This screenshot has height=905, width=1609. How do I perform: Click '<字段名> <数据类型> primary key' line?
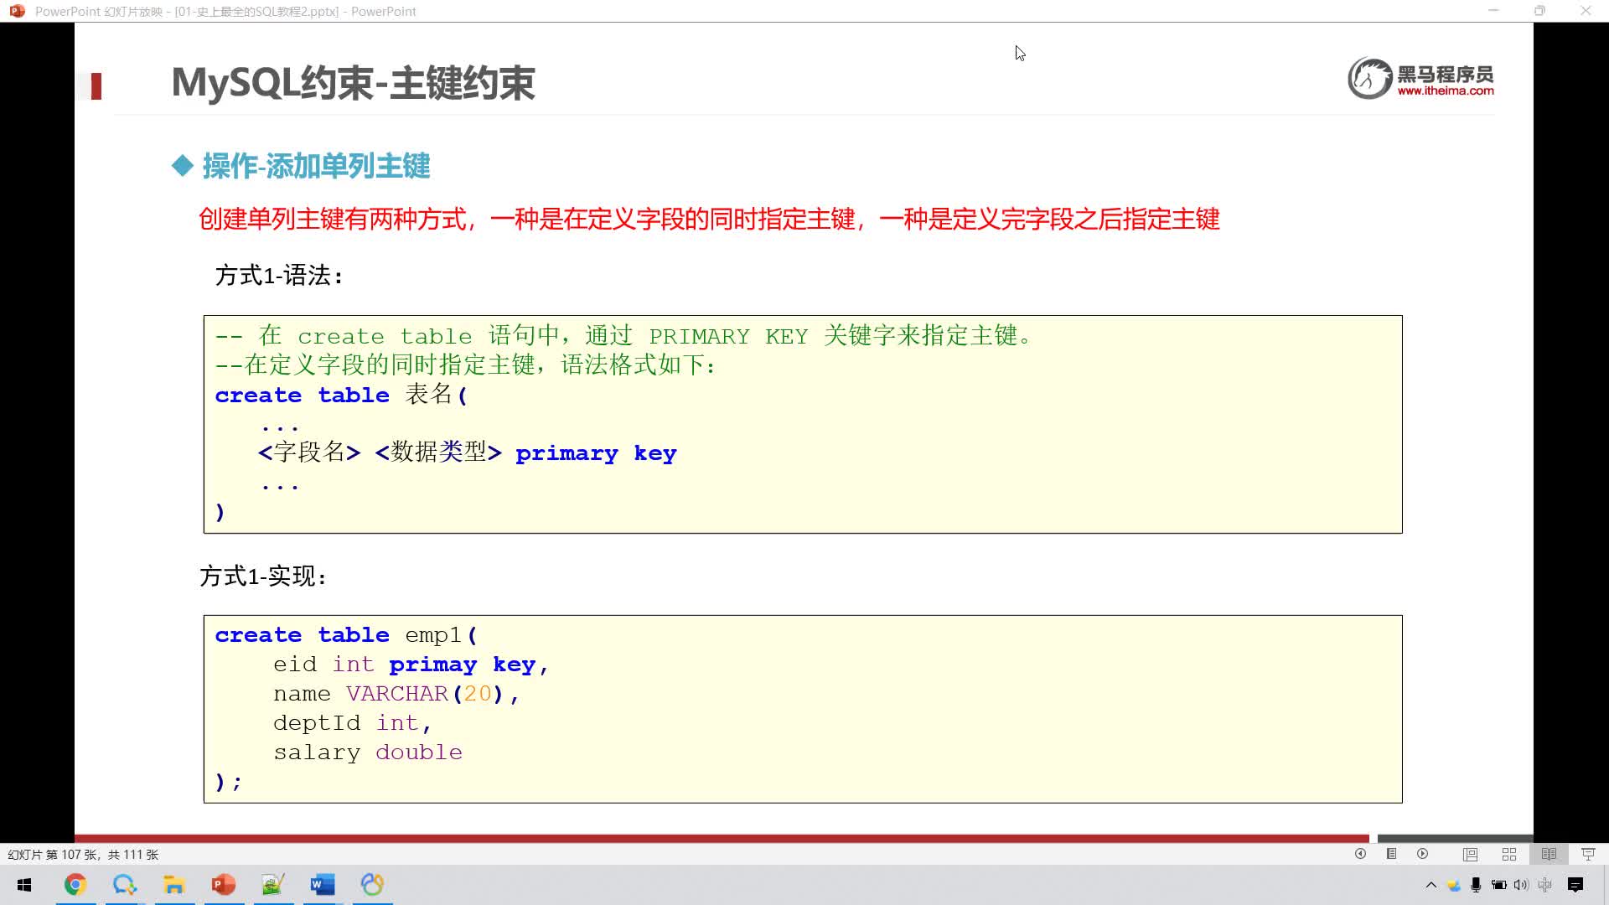[x=467, y=452]
